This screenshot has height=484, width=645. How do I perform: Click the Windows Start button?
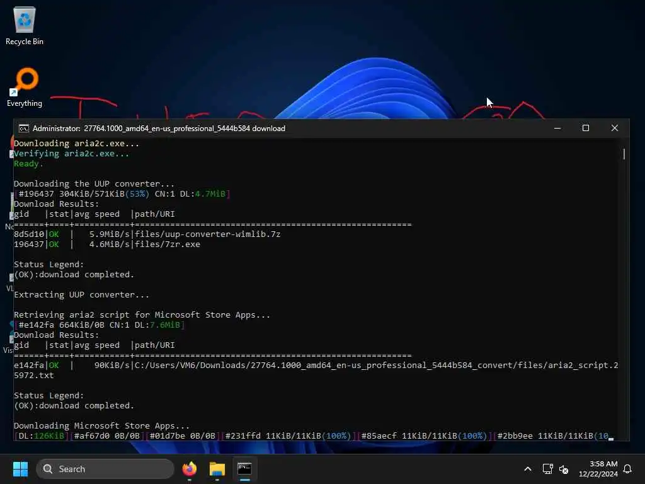[20, 469]
